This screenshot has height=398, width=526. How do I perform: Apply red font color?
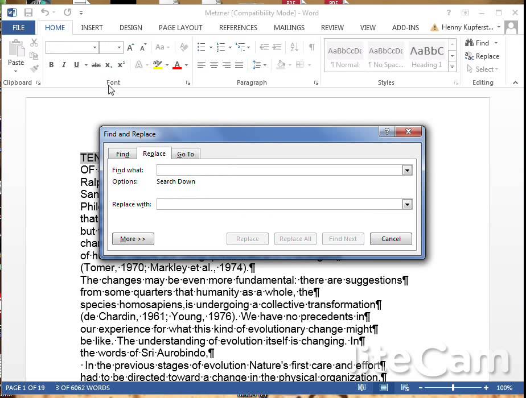point(177,65)
